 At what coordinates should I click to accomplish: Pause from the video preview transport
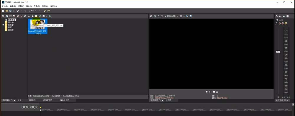click(210, 92)
